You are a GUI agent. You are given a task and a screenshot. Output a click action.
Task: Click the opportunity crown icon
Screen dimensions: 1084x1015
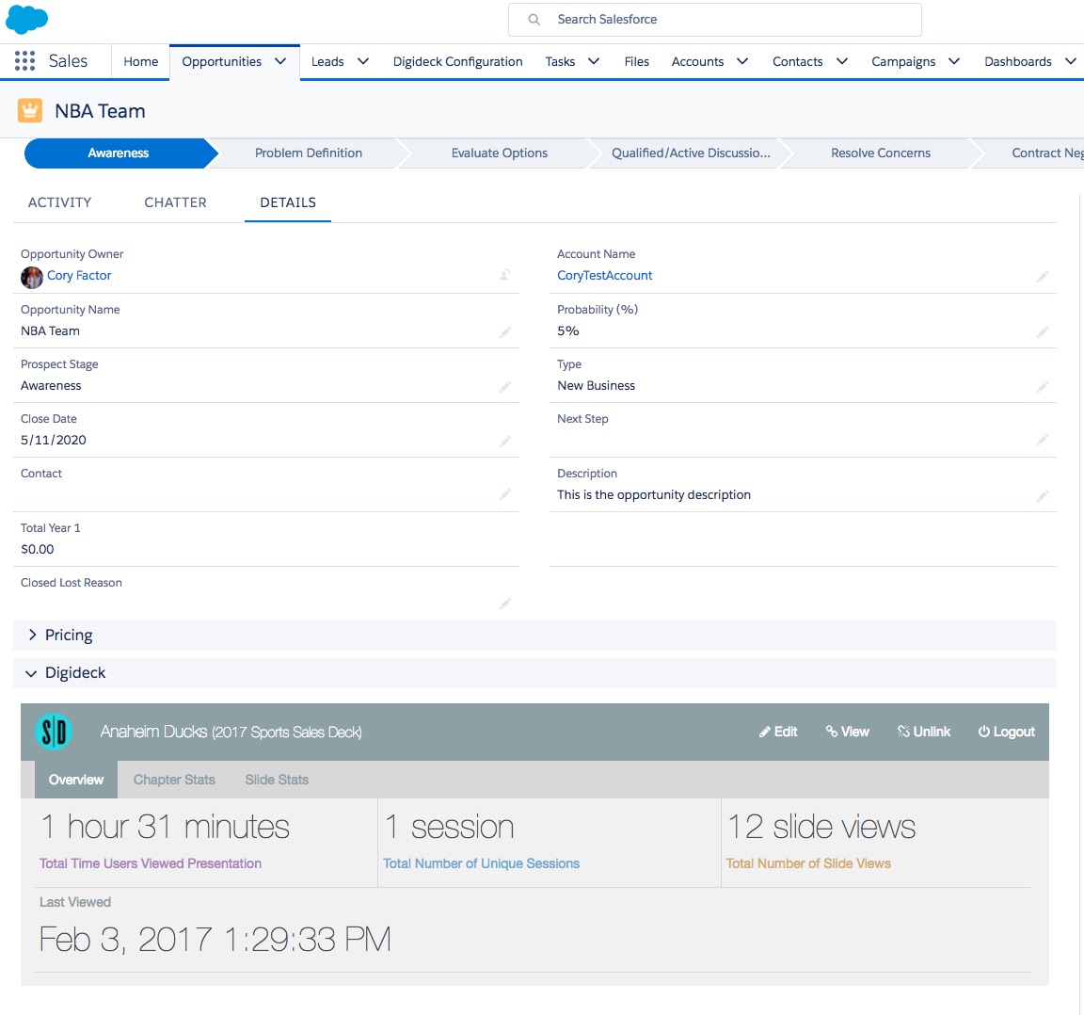[x=30, y=111]
